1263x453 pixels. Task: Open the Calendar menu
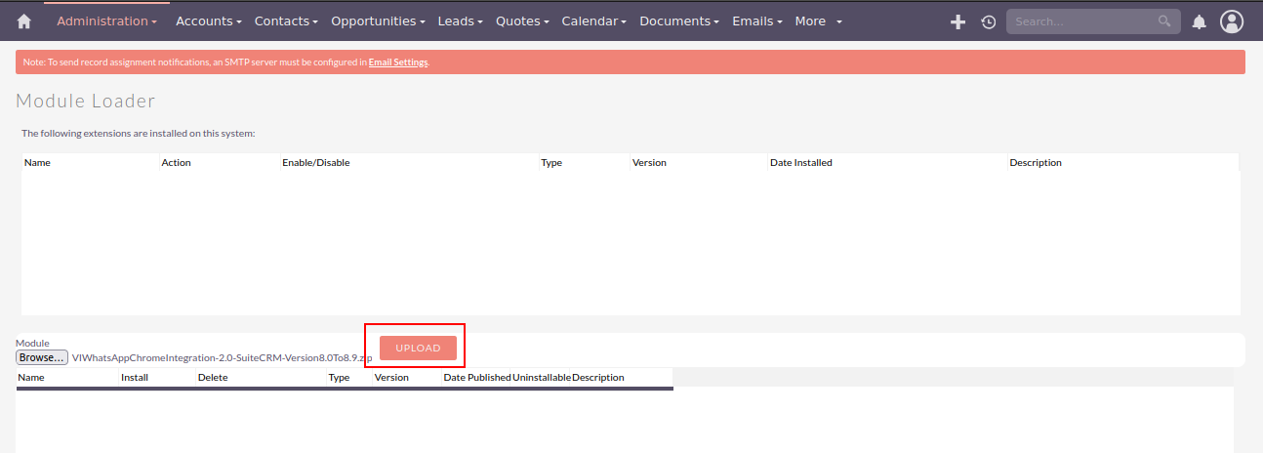click(x=593, y=21)
